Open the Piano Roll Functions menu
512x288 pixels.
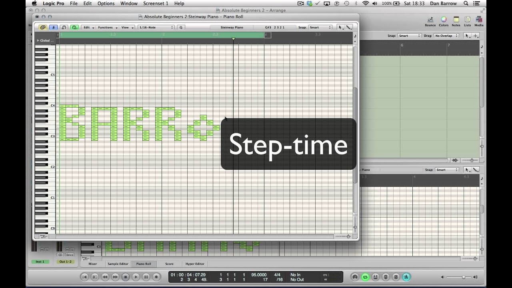[107, 28]
